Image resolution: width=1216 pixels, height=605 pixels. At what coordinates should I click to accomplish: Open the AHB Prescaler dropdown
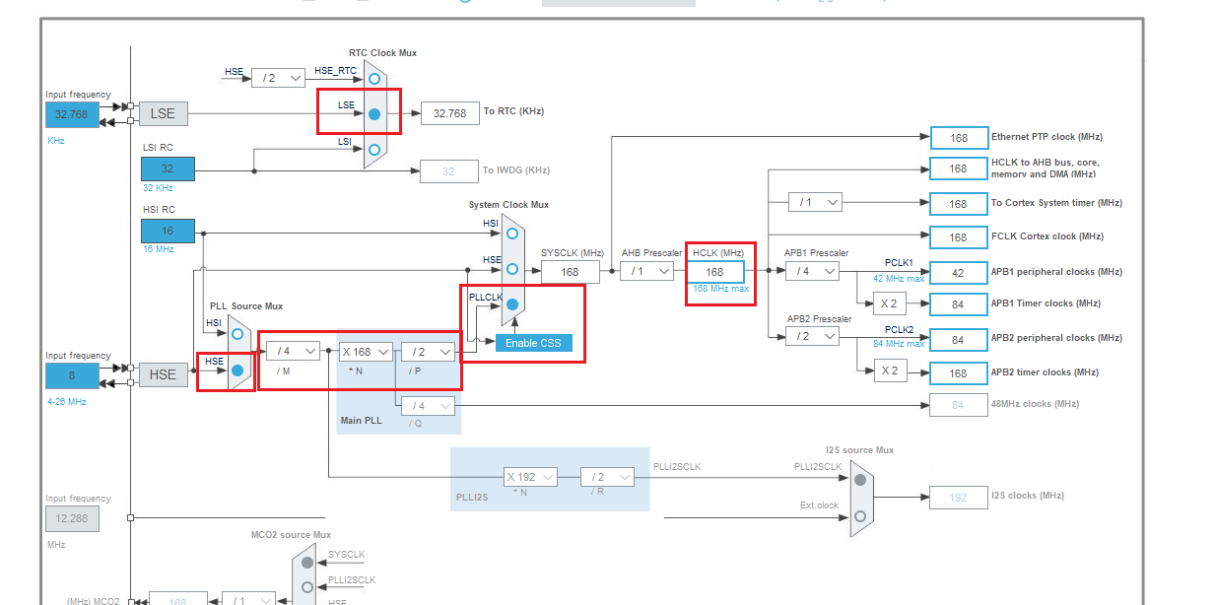(649, 271)
